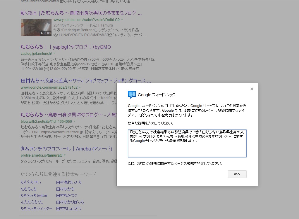Click related search たむらっち

28,189
